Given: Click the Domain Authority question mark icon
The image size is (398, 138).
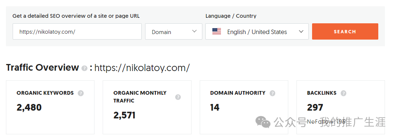Looking at the screenshot, I should click(x=272, y=93).
